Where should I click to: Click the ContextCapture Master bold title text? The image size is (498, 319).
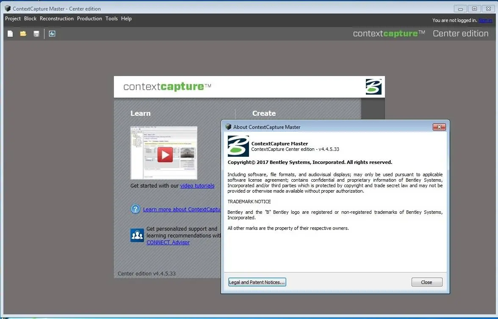click(279, 144)
